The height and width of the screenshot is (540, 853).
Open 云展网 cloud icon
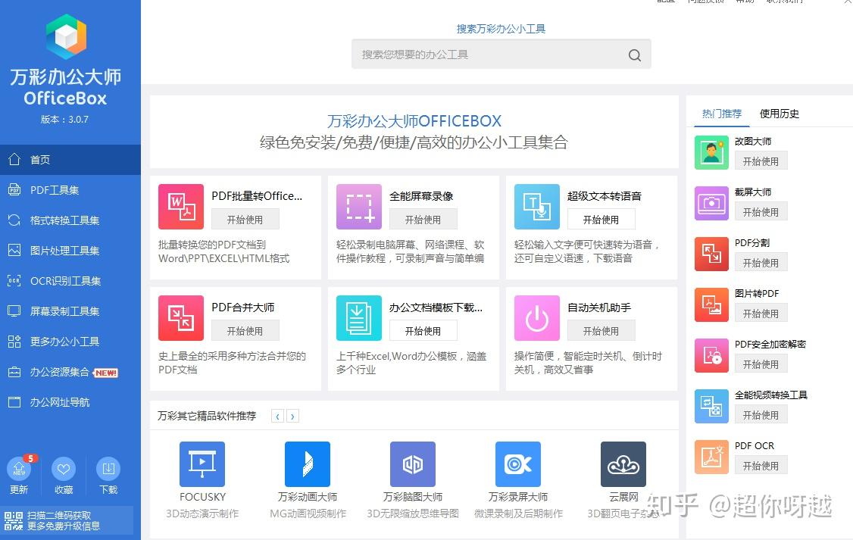[x=623, y=464]
